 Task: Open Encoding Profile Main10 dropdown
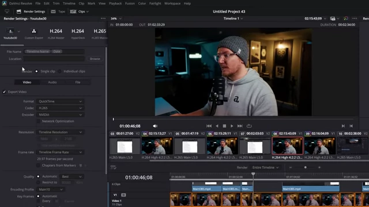(x=51, y=189)
